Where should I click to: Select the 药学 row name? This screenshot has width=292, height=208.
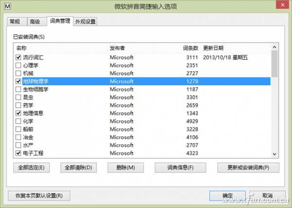28,105
